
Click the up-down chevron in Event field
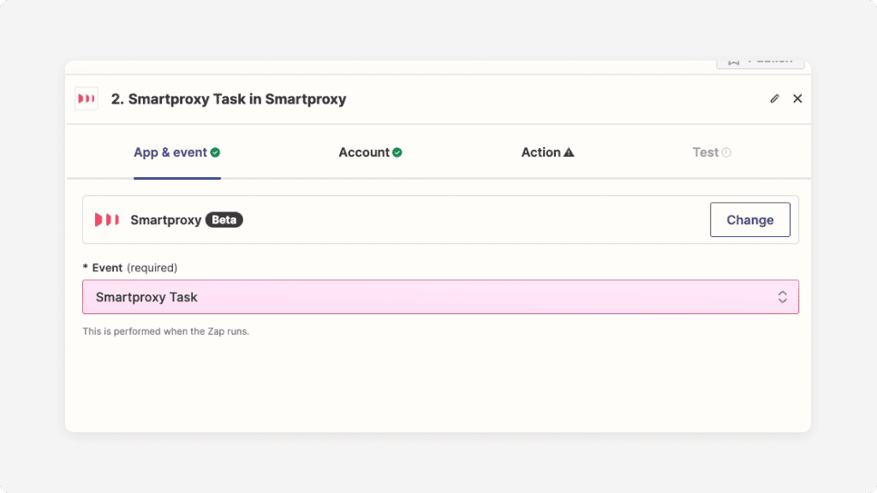pos(782,297)
